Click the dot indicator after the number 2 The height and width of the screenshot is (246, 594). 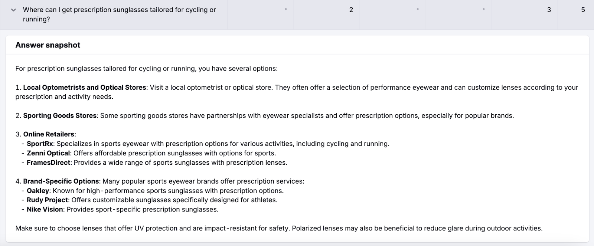point(417,10)
